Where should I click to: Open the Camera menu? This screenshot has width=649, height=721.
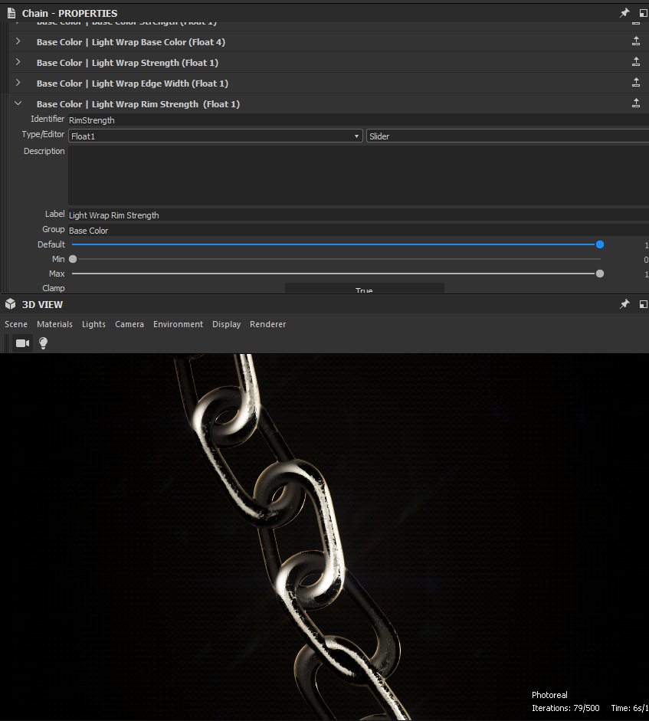tap(129, 324)
